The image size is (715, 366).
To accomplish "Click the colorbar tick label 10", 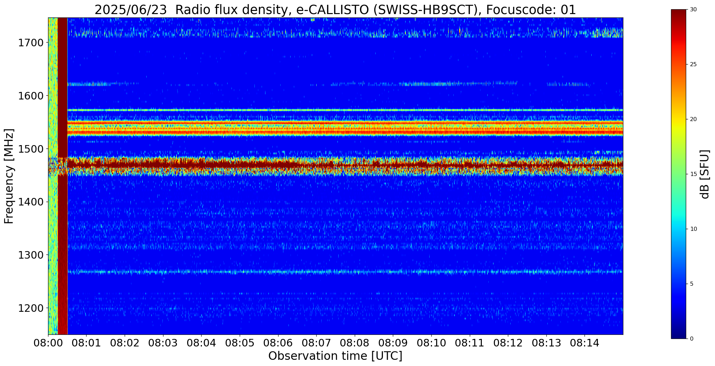I will tap(693, 229).
